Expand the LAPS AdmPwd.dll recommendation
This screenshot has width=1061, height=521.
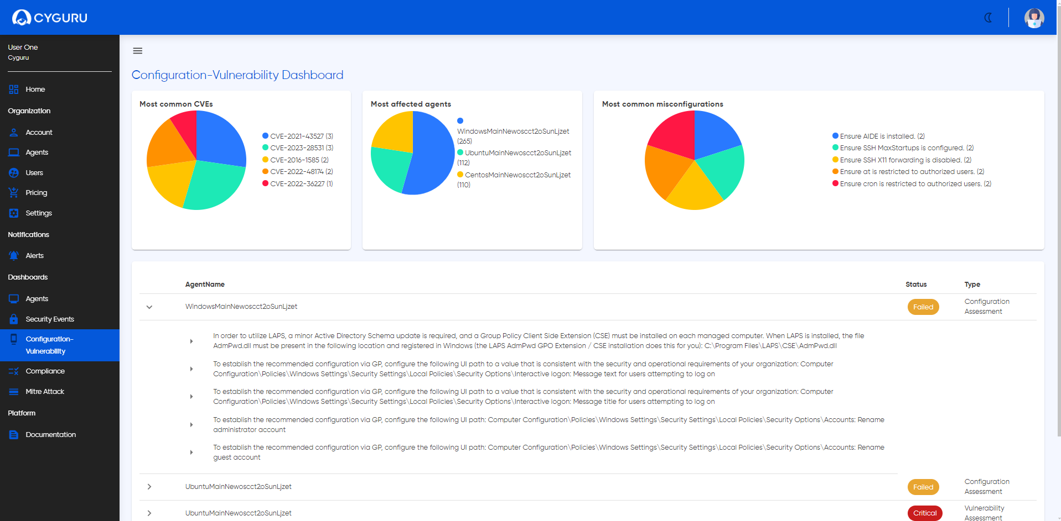(x=192, y=341)
